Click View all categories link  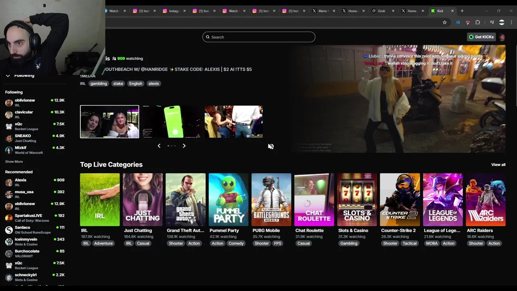[x=498, y=164]
